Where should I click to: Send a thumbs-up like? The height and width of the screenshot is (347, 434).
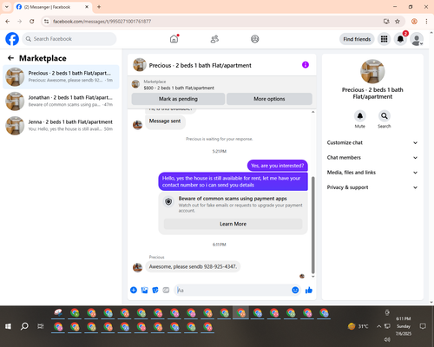(x=309, y=290)
